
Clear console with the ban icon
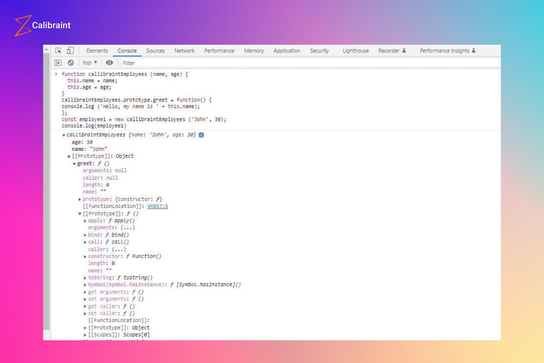(71, 63)
